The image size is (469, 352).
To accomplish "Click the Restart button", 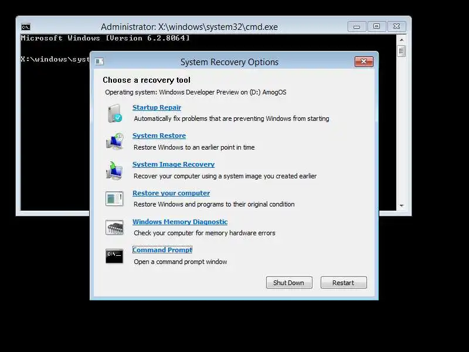I will point(344,283).
